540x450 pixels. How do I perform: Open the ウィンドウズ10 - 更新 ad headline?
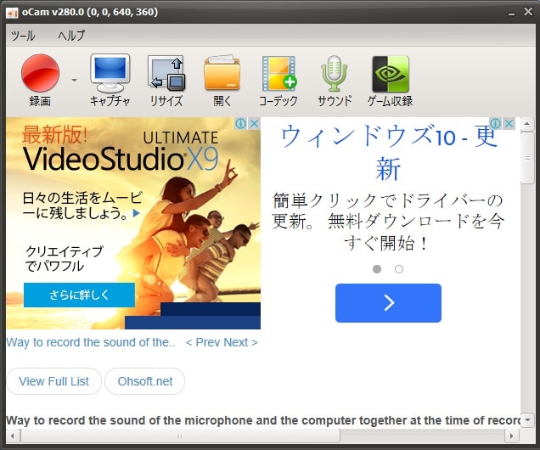[389, 151]
